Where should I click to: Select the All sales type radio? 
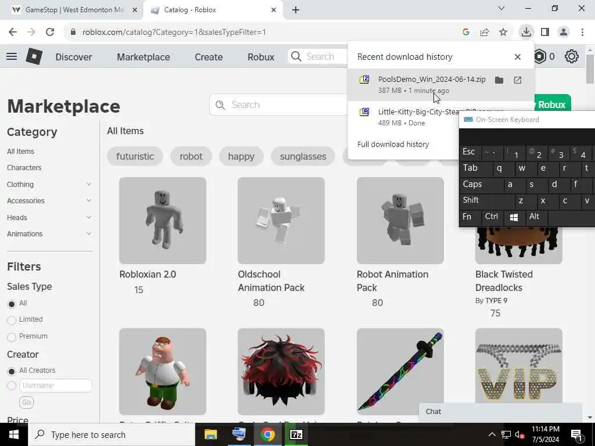point(12,304)
